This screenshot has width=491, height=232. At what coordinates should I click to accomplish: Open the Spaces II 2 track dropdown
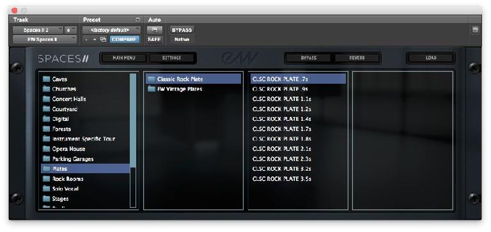tap(38, 31)
